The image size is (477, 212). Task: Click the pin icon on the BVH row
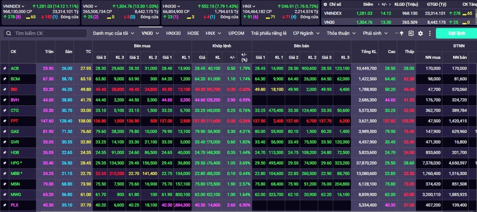point(5,100)
